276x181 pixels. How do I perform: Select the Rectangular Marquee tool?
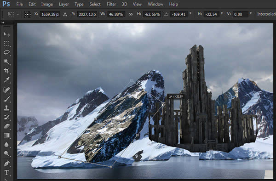(6, 43)
